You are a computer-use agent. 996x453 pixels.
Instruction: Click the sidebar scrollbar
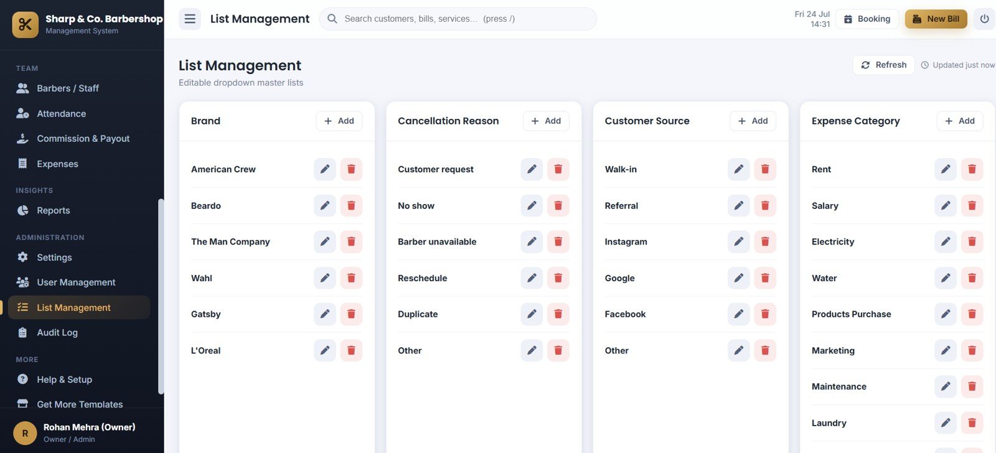click(x=161, y=296)
